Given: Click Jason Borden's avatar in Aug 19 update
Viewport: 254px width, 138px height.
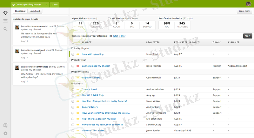Looking at the screenshot, I should pyautogui.click(x=17, y=27).
